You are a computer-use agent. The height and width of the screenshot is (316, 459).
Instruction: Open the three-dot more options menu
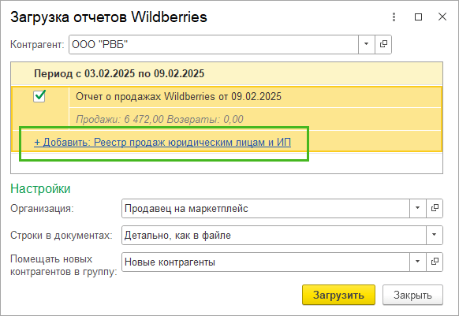click(394, 17)
